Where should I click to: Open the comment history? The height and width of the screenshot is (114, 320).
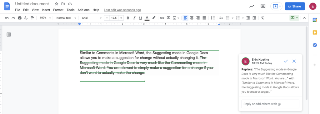pyautogui.click(x=263, y=6)
